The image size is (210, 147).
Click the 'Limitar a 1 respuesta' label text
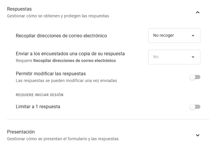point(38,107)
